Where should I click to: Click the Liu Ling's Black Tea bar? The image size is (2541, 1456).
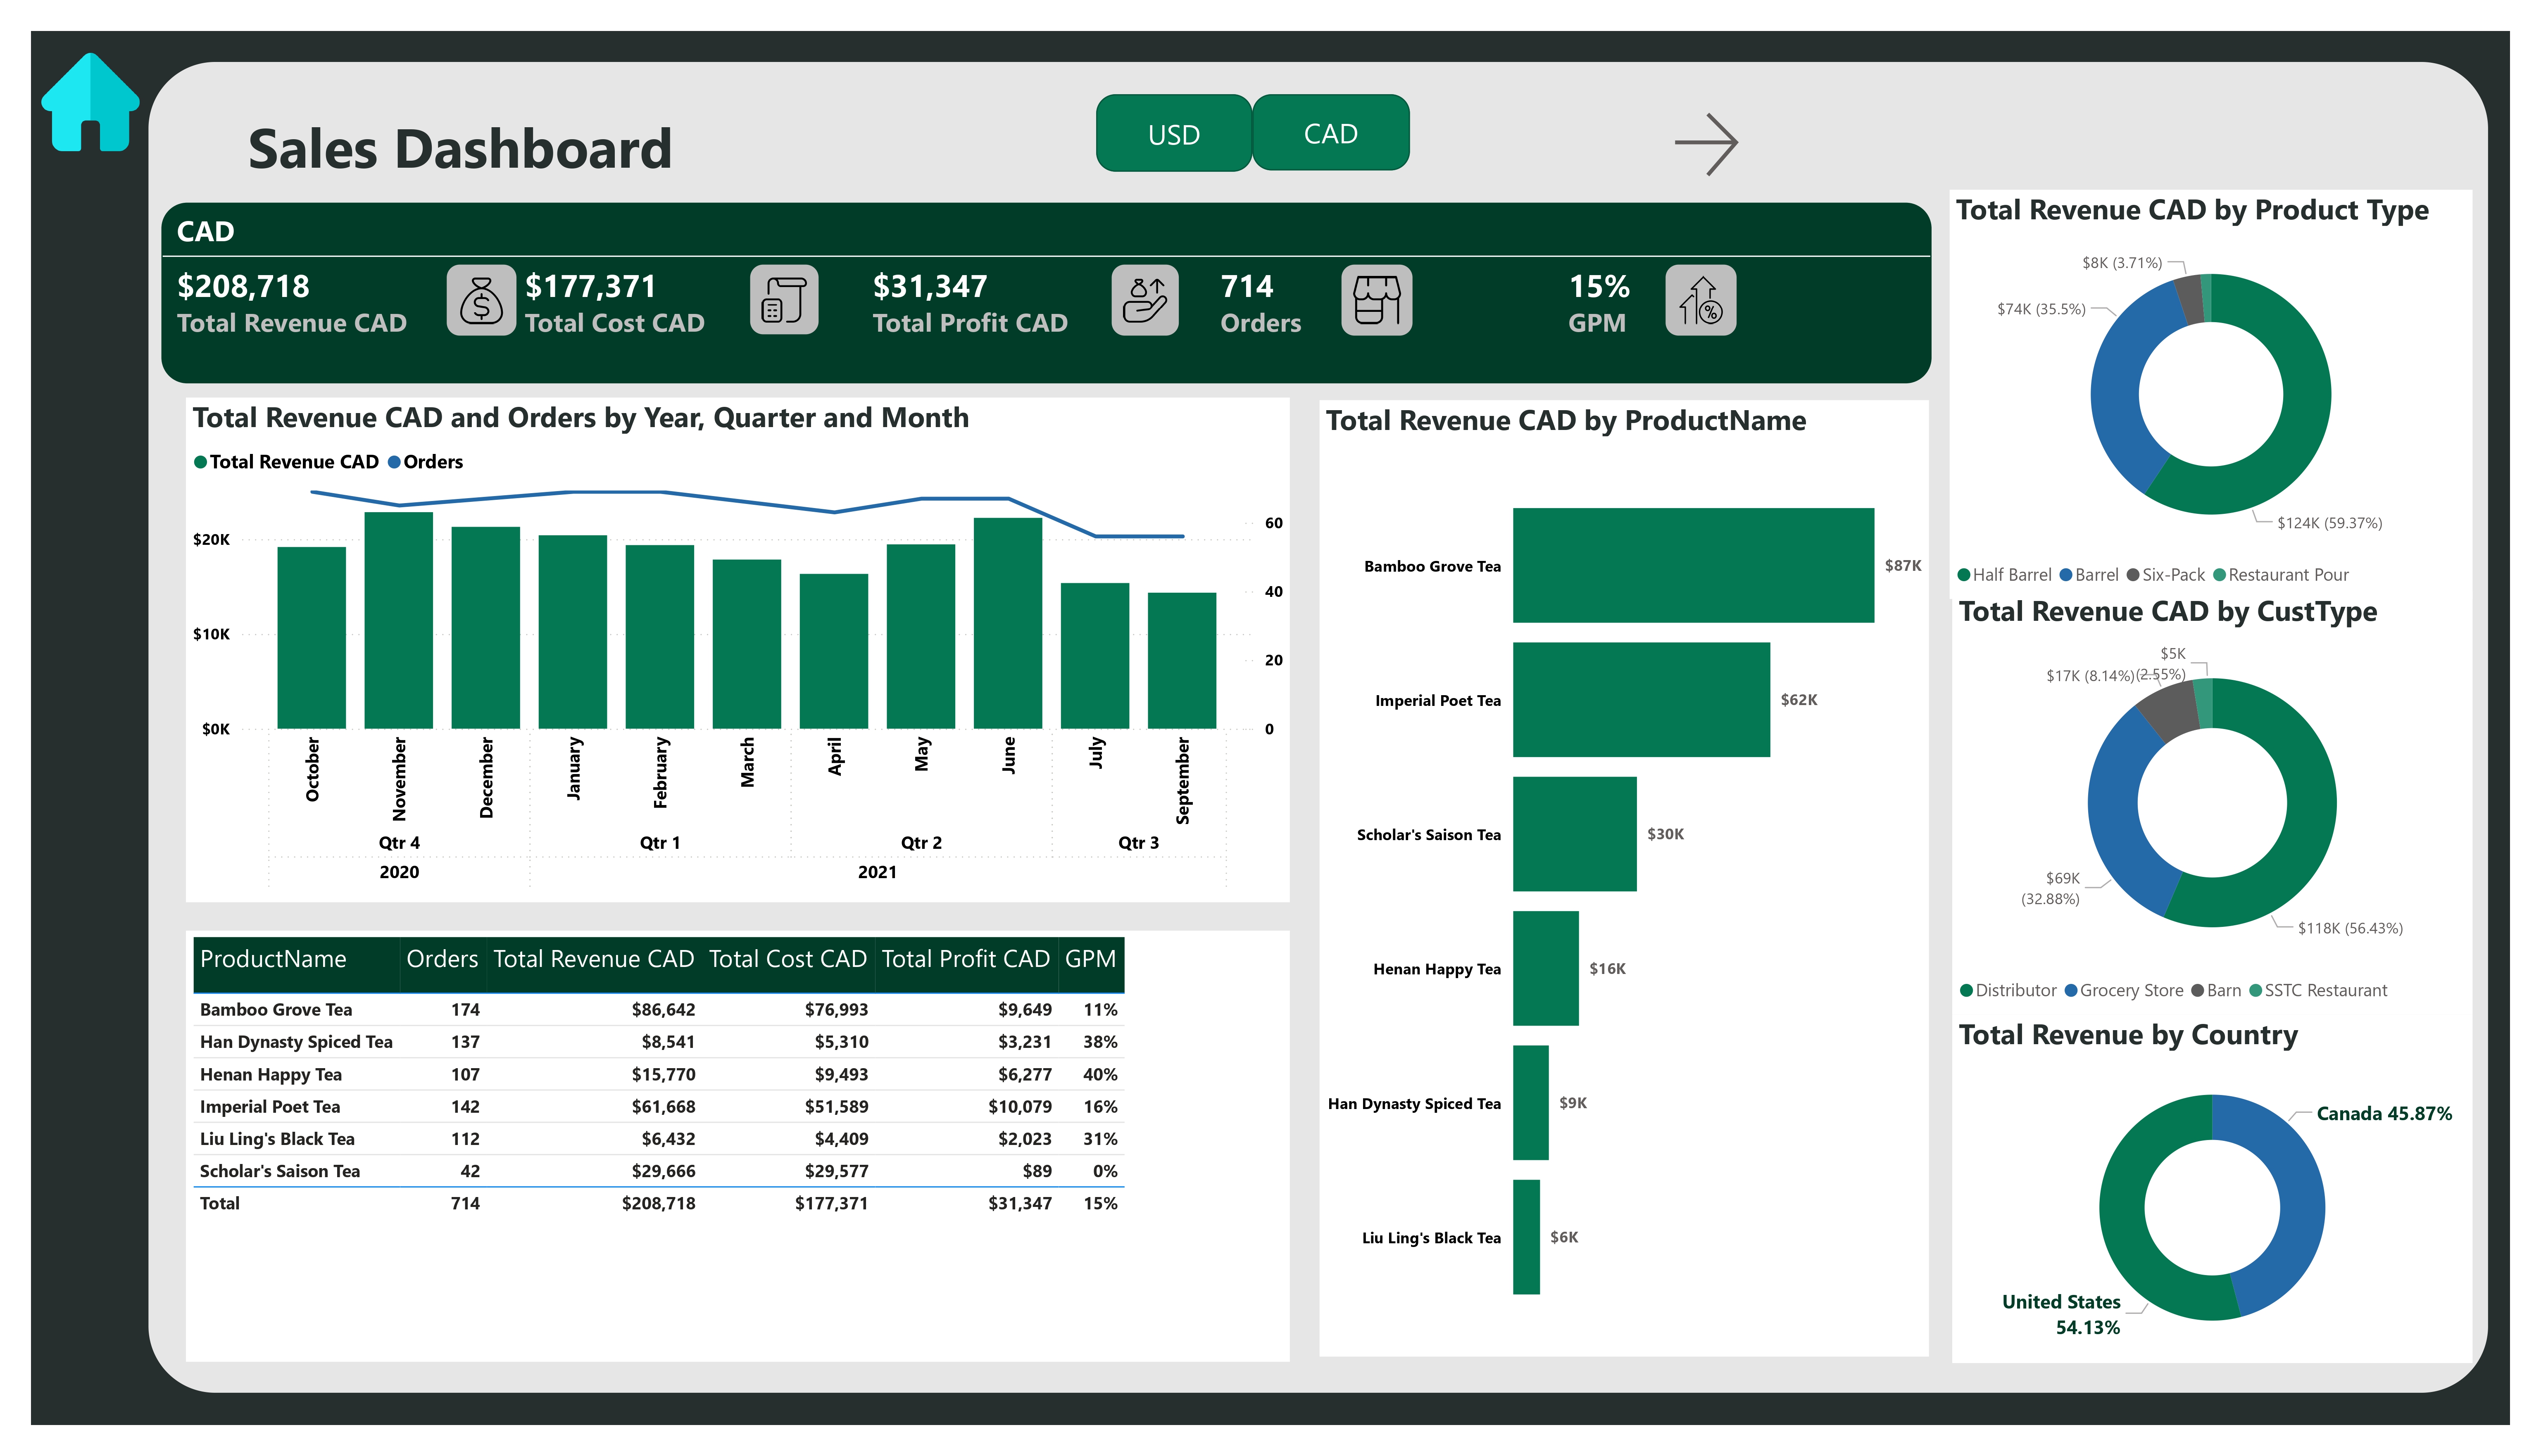[1526, 1237]
